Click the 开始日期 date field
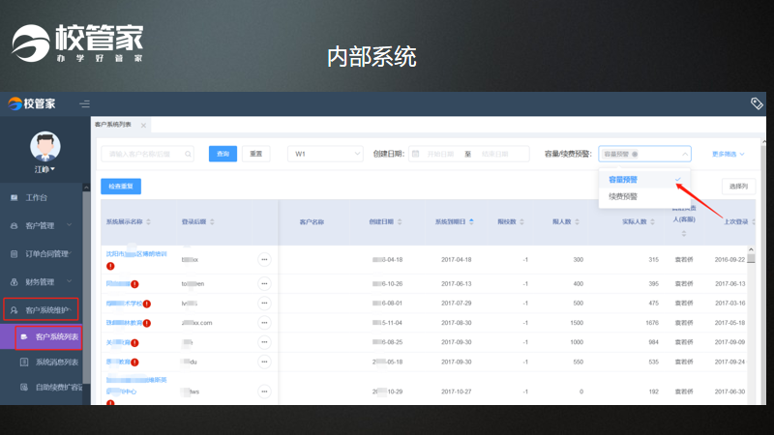This screenshot has width=774, height=435. tap(440, 154)
